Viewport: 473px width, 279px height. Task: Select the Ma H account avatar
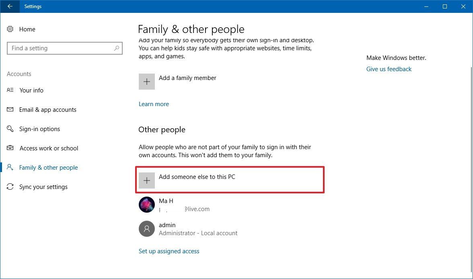(x=147, y=205)
